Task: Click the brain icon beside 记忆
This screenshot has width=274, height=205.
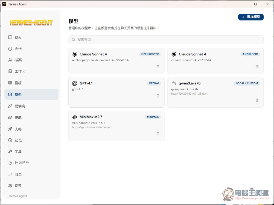Action: (10, 140)
